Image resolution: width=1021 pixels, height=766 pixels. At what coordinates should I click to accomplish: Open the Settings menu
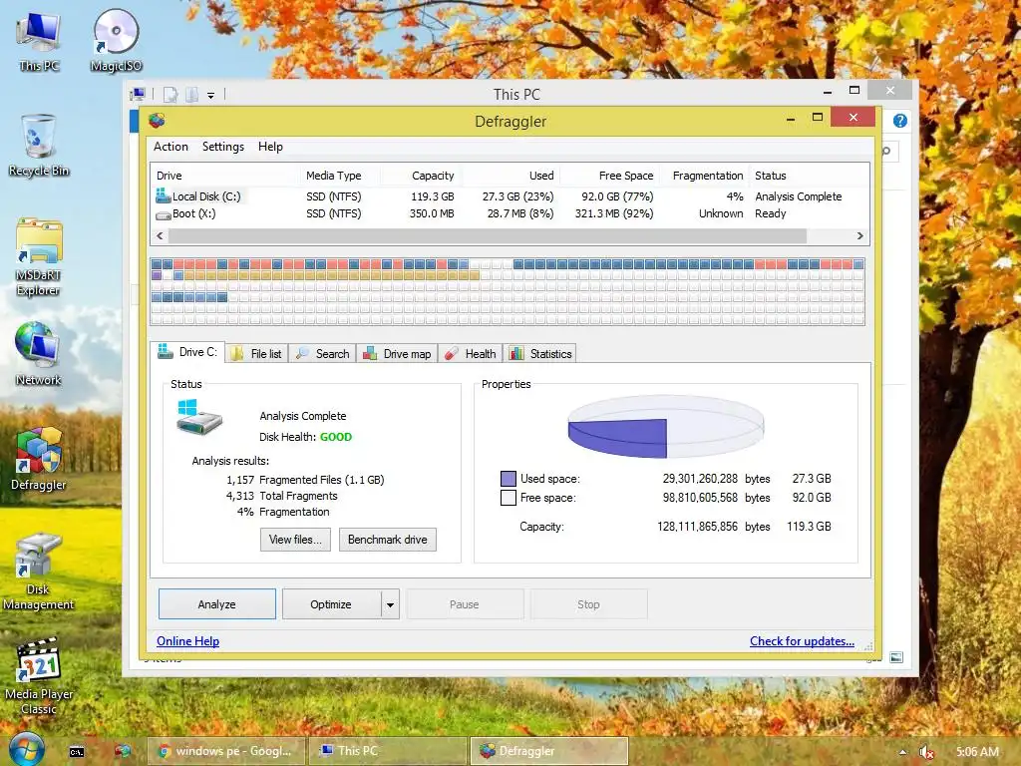[x=222, y=147]
